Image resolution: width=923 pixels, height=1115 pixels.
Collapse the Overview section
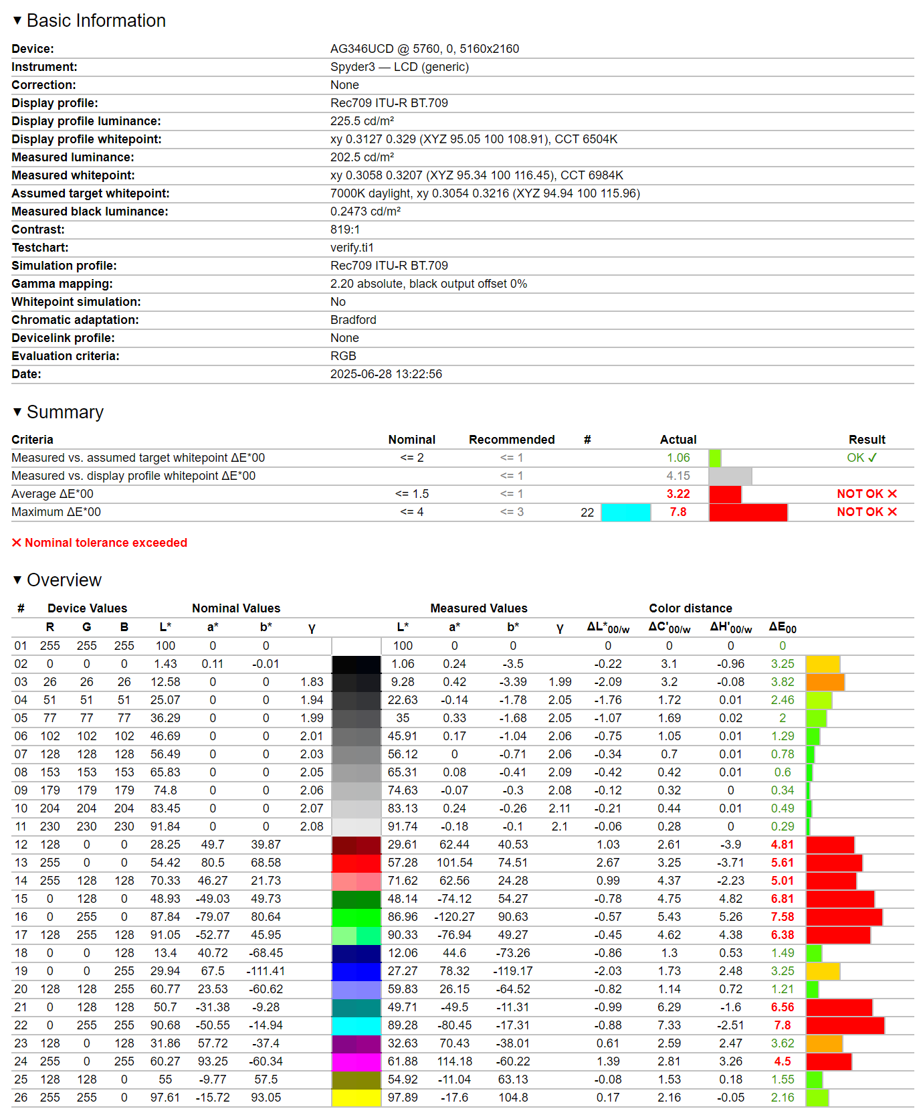coord(17,580)
